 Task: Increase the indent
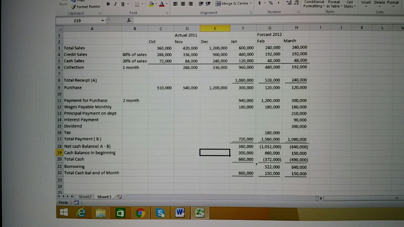tap(208, 4)
